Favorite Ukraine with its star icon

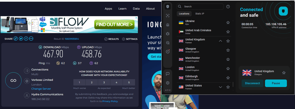point(228,22)
